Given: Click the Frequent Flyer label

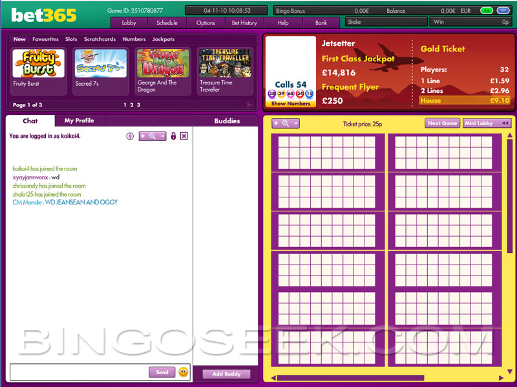Looking at the screenshot, I should [x=350, y=87].
